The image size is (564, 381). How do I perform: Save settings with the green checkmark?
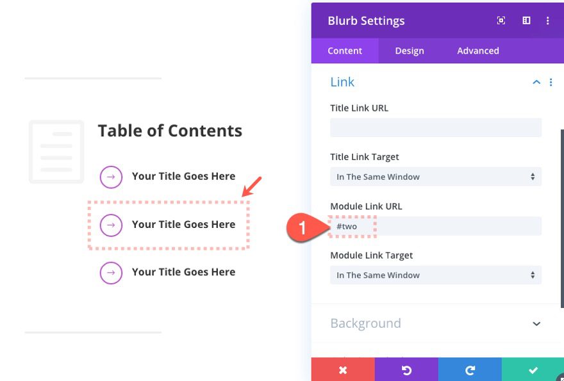[x=533, y=369]
